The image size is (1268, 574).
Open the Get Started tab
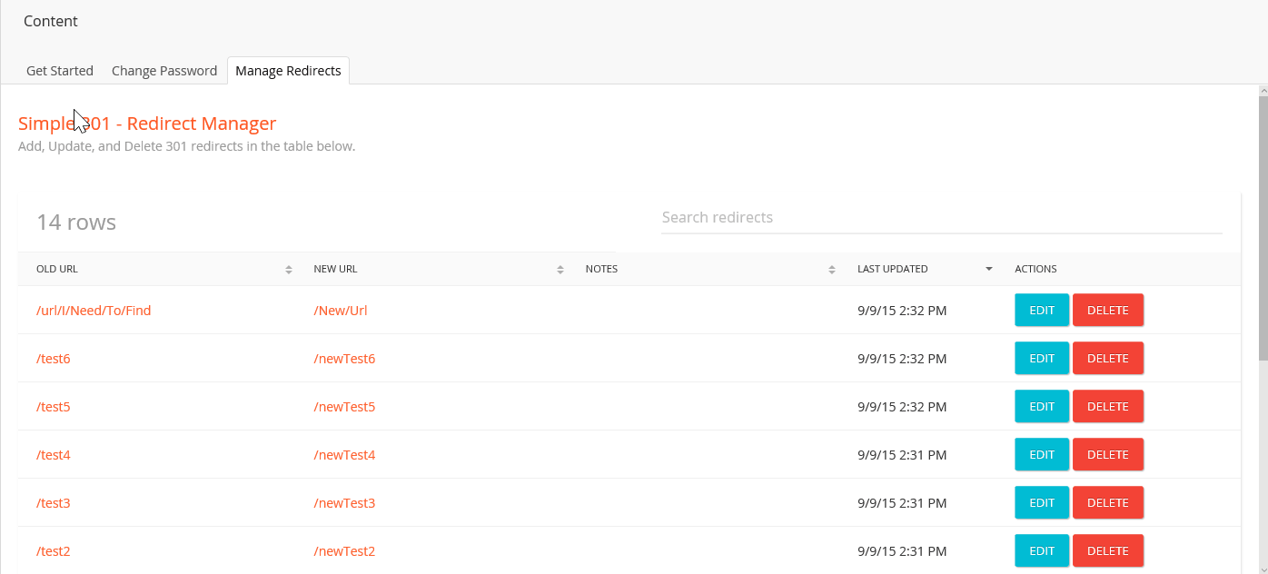60,71
